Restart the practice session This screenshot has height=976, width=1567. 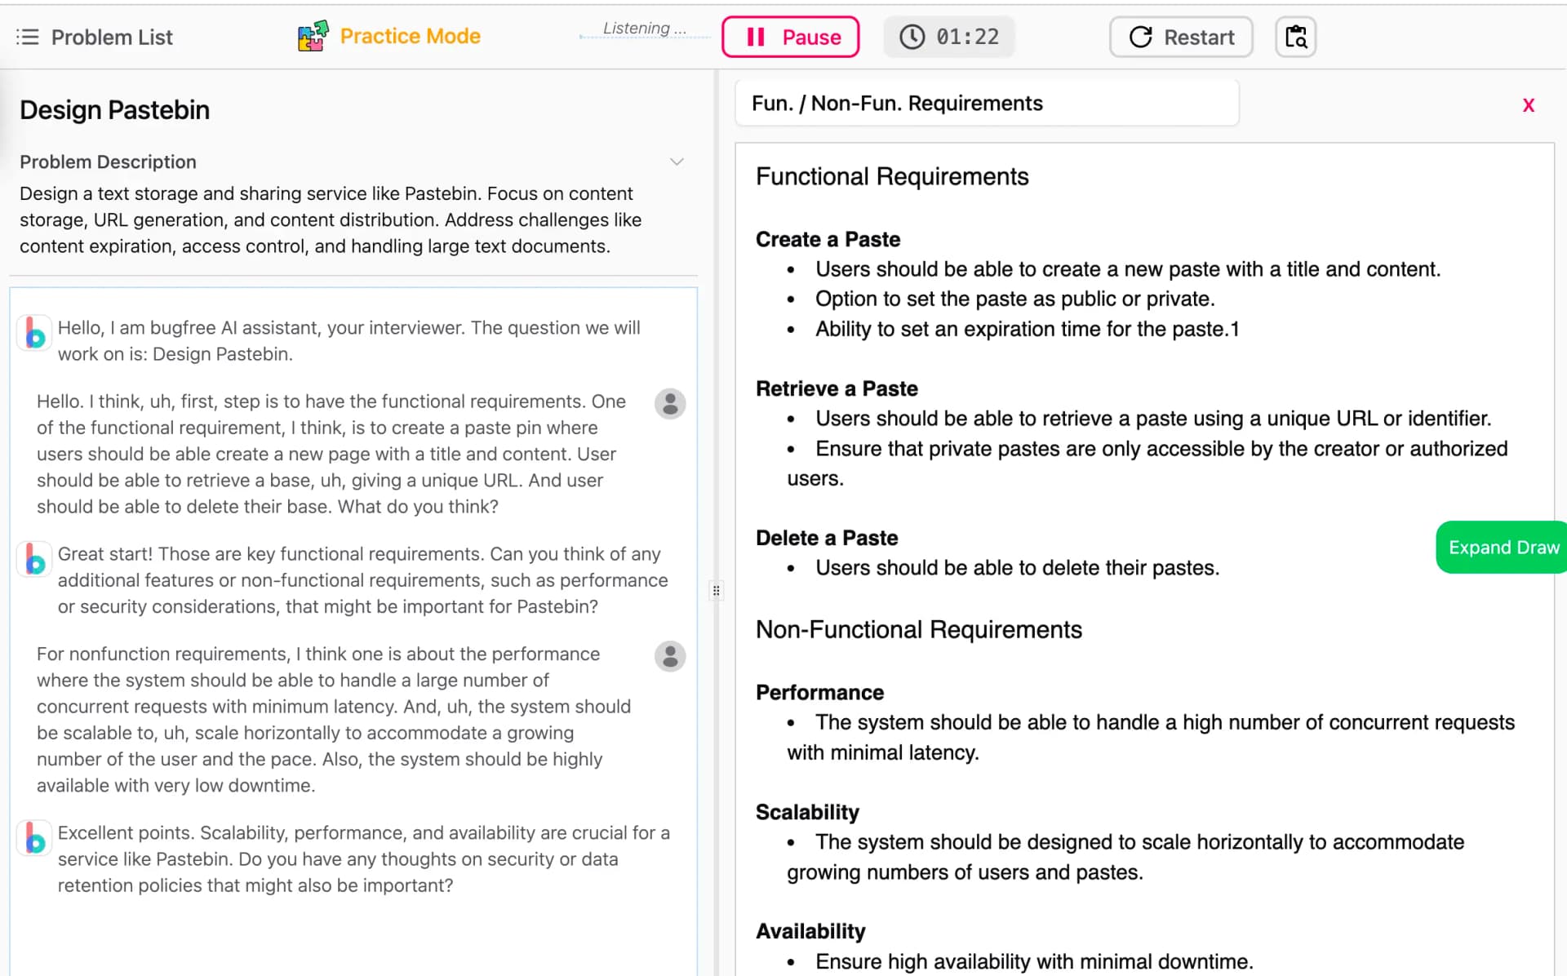click(x=1181, y=37)
